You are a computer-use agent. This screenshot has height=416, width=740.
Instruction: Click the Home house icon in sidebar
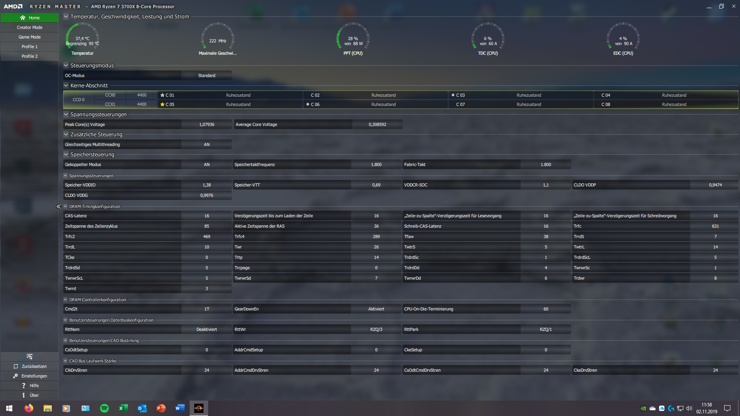point(23,18)
